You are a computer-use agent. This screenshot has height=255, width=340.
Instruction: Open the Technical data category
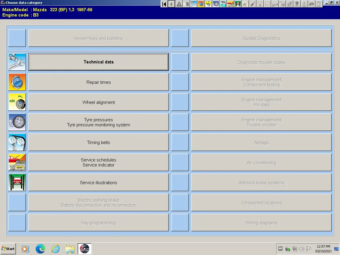(x=98, y=62)
